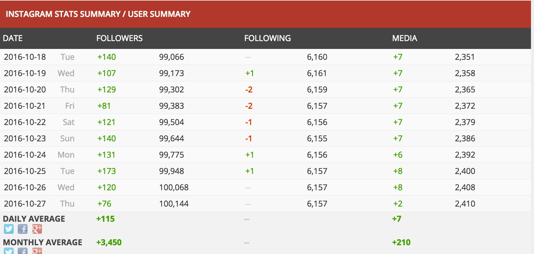Click Google+ icon under Monthly Average

tap(37, 251)
